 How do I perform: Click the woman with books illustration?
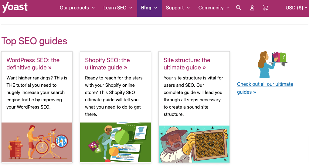point(272,65)
